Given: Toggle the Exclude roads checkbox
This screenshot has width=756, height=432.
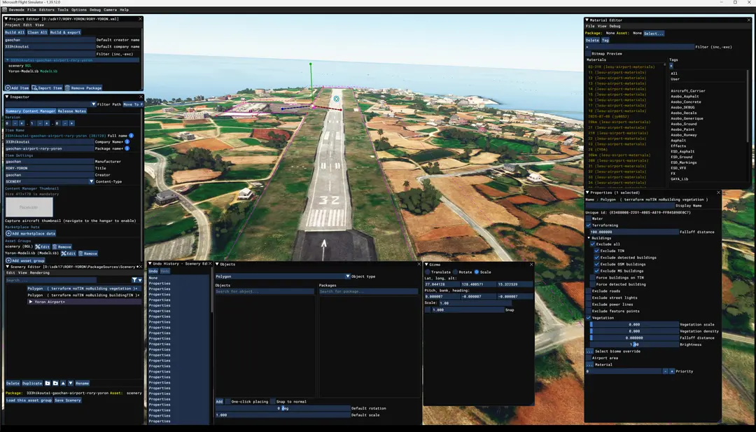Looking at the screenshot, I should (588, 291).
